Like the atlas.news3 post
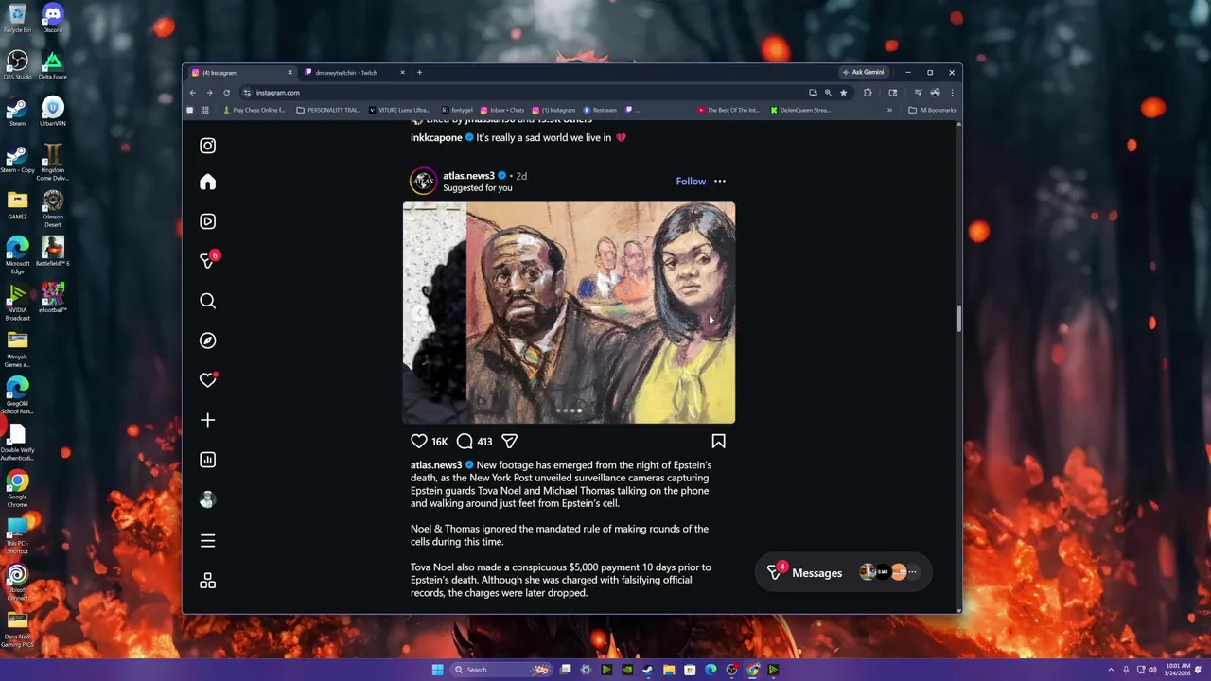Screen dimensions: 1211x681 click(x=419, y=441)
